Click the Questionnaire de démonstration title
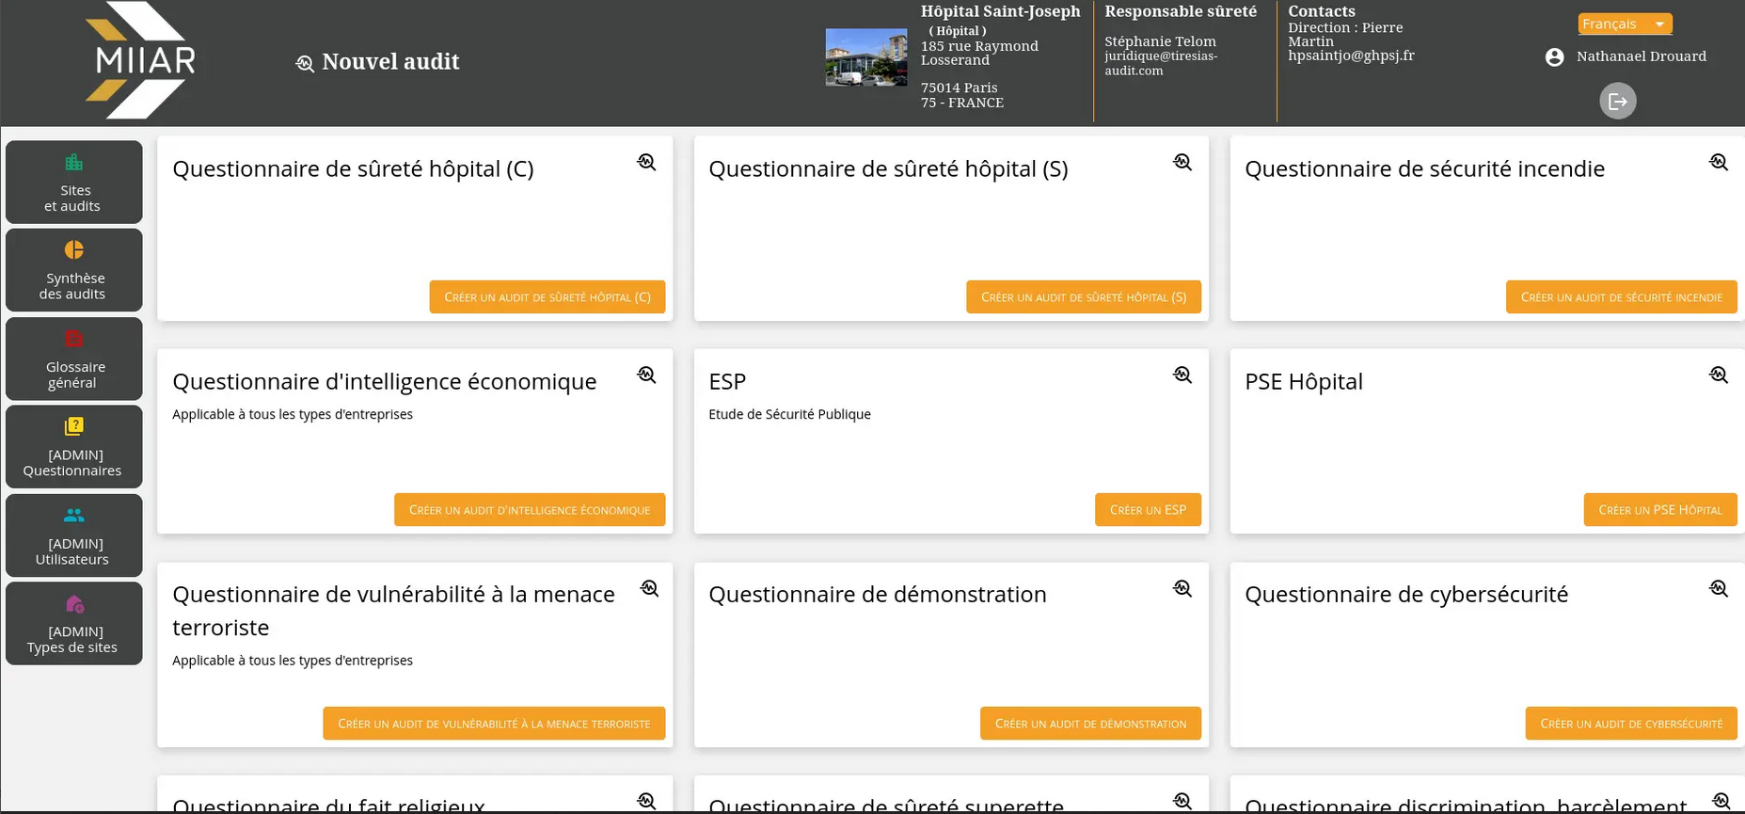 [878, 595]
